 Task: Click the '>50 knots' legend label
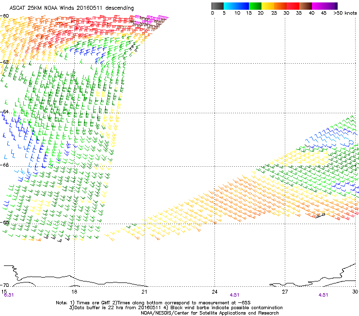(x=345, y=13)
